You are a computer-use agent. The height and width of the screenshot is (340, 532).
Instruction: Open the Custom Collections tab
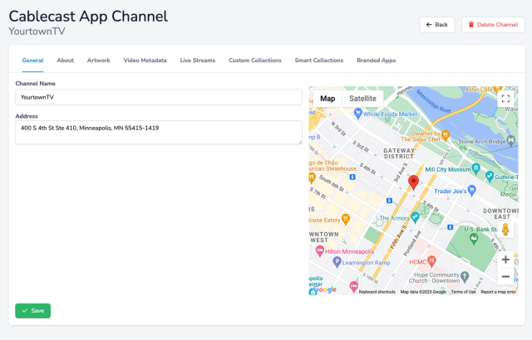click(255, 61)
